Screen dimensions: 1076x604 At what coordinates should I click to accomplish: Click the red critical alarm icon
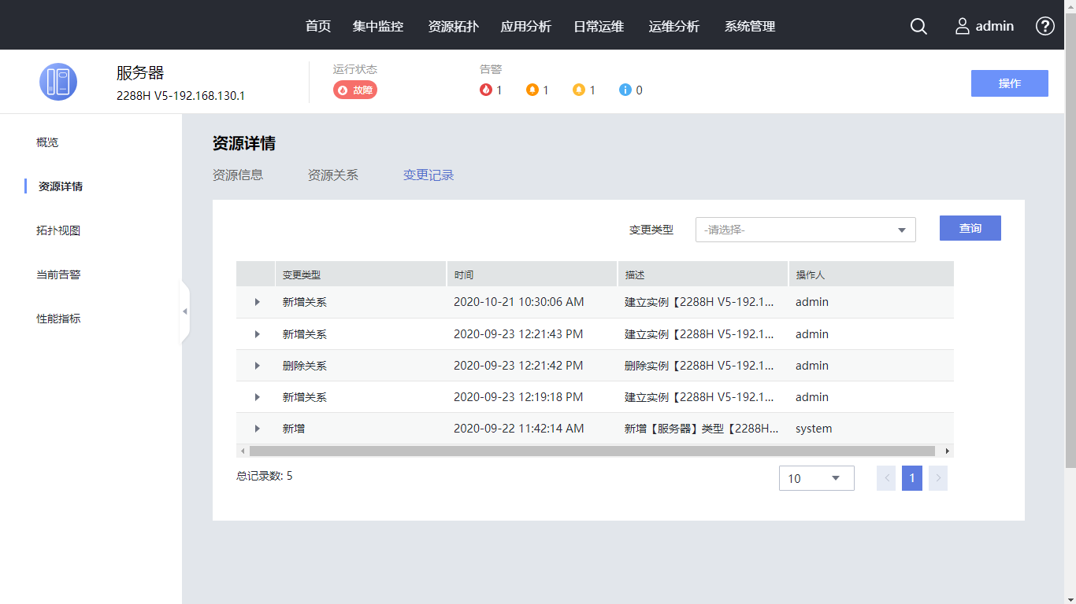coord(486,90)
